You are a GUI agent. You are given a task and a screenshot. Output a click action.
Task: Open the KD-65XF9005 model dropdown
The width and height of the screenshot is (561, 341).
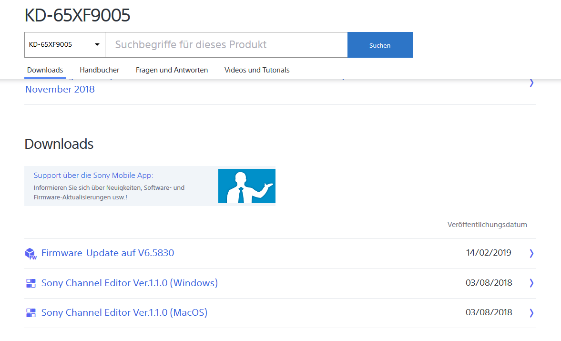pyautogui.click(x=64, y=45)
